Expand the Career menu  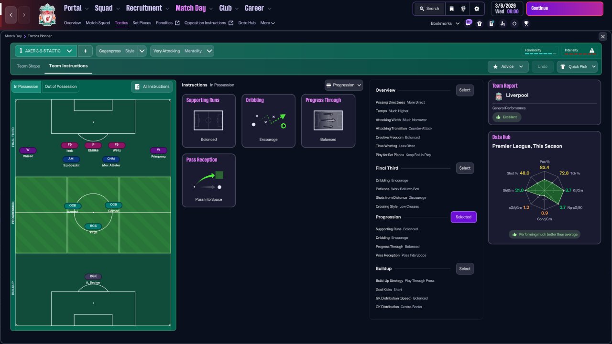(x=258, y=8)
